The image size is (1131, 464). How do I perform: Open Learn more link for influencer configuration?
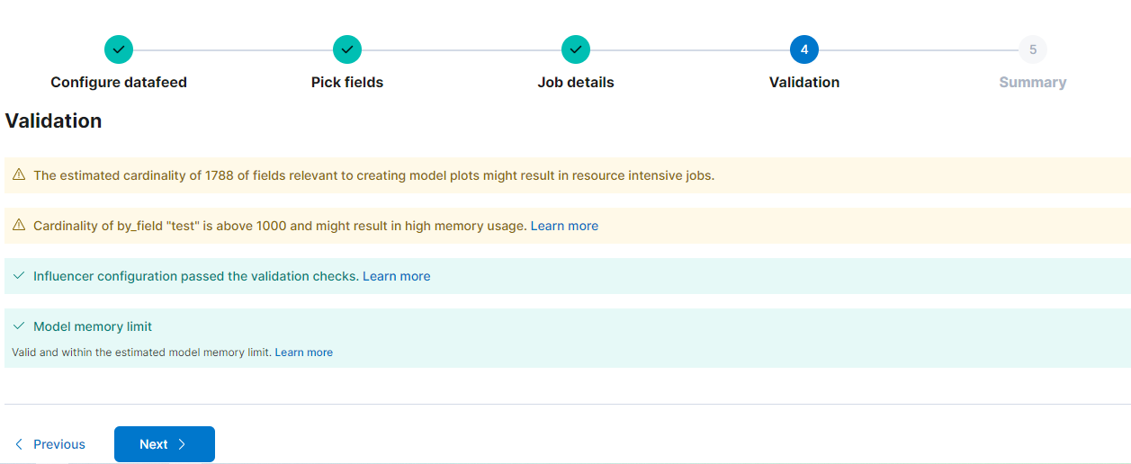click(396, 276)
